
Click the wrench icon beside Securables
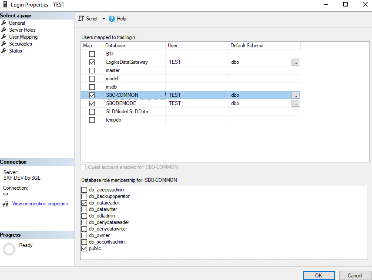pos(4,44)
